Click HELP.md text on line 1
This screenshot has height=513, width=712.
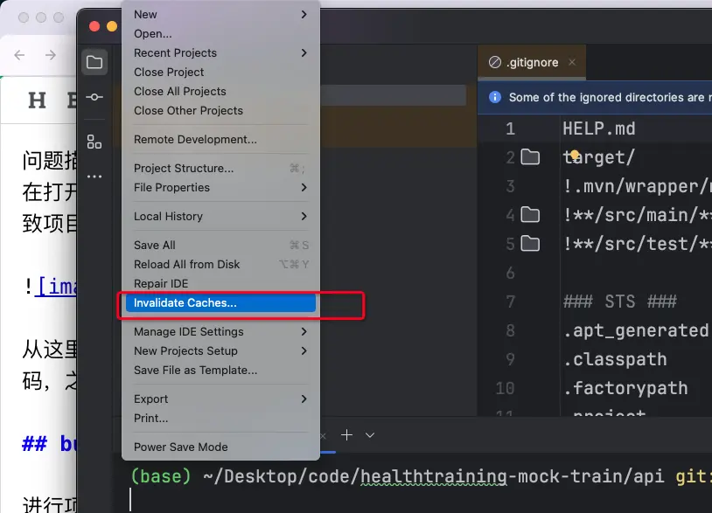point(599,128)
